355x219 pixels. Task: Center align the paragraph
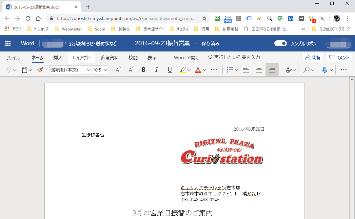pos(259,70)
